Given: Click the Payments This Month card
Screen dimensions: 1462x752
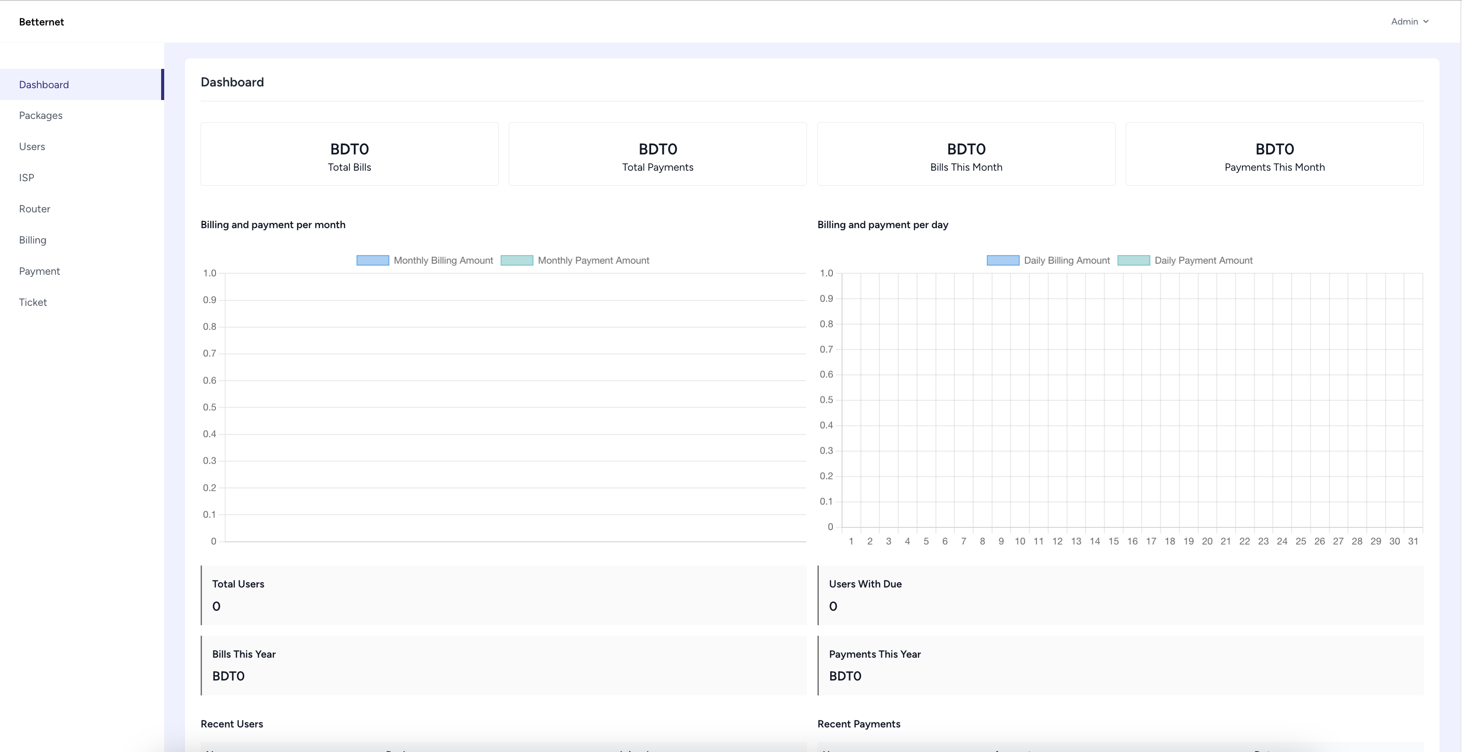Looking at the screenshot, I should 1274,154.
